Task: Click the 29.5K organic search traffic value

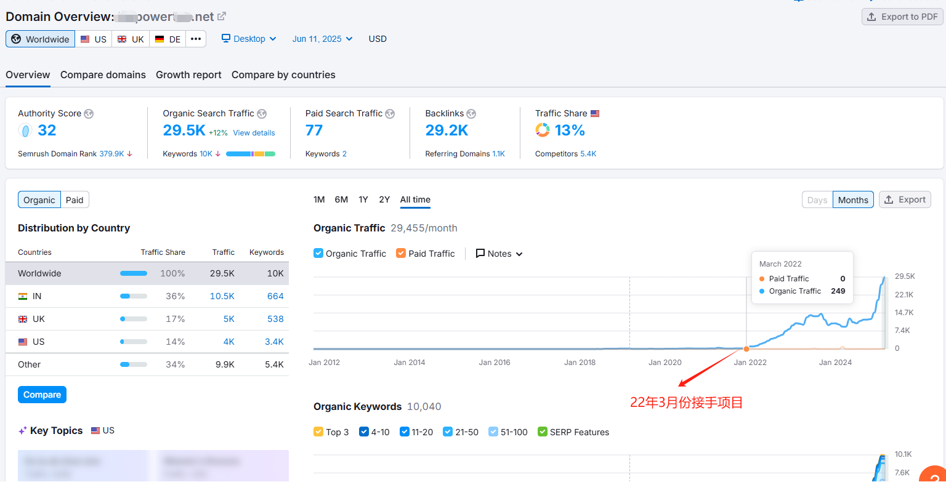Action: tap(184, 131)
